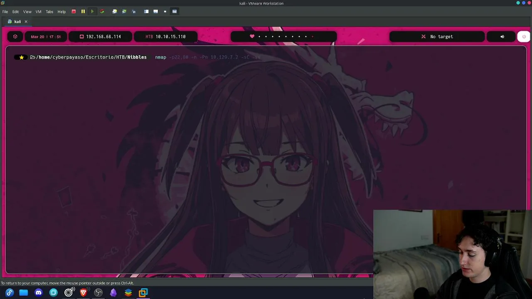Click the teal stacked-squares taskbar icon

pos(54,293)
